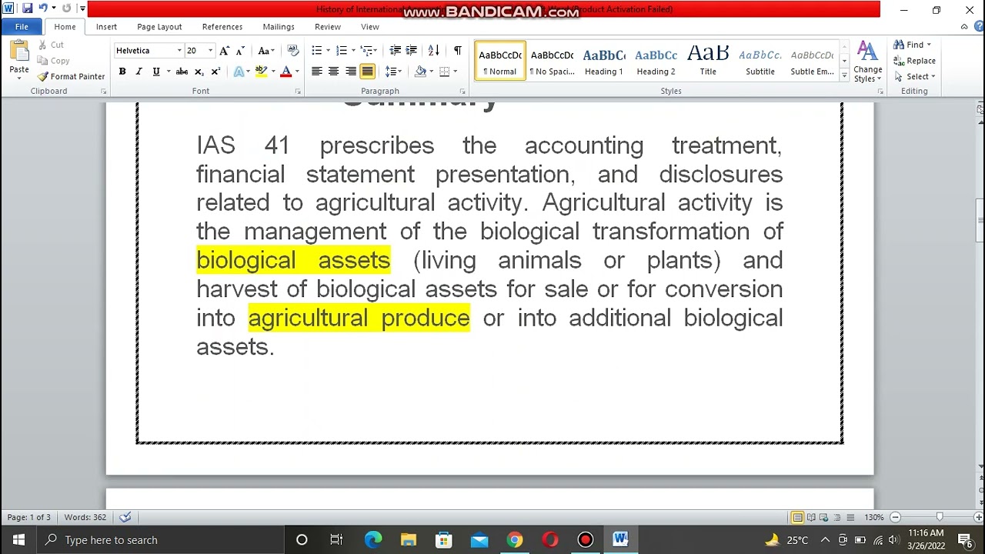Screen dimensions: 985x554
Task: Open Font name dropdown
Action: [179, 51]
